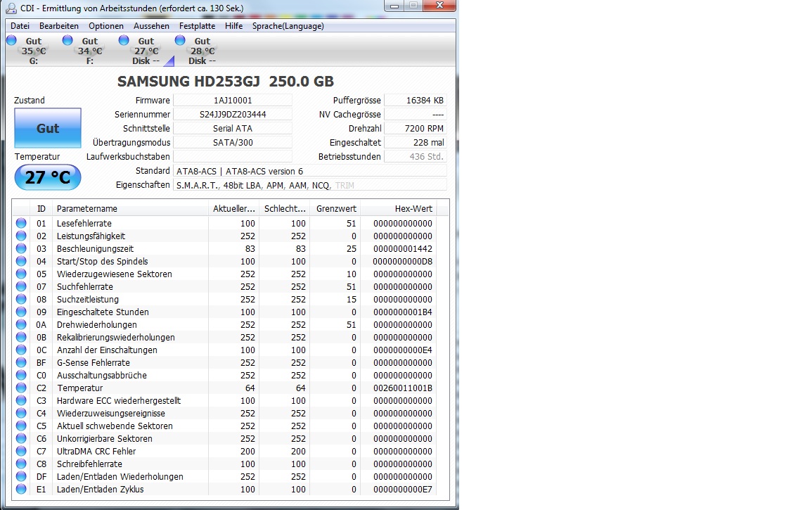Viewport: 810px width, 510px height.
Task: Click the Parametername column header
Action: click(x=130, y=209)
